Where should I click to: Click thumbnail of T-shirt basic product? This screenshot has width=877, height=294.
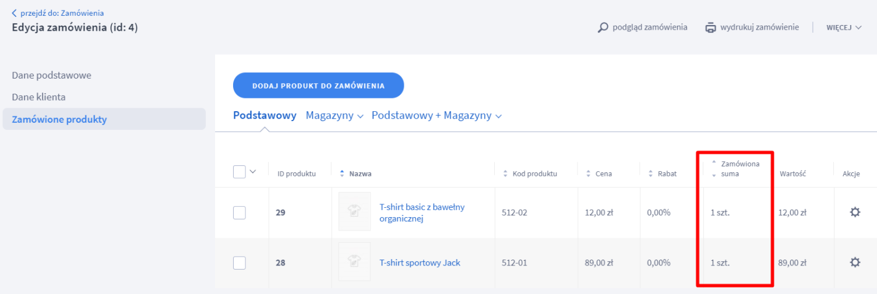354,212
